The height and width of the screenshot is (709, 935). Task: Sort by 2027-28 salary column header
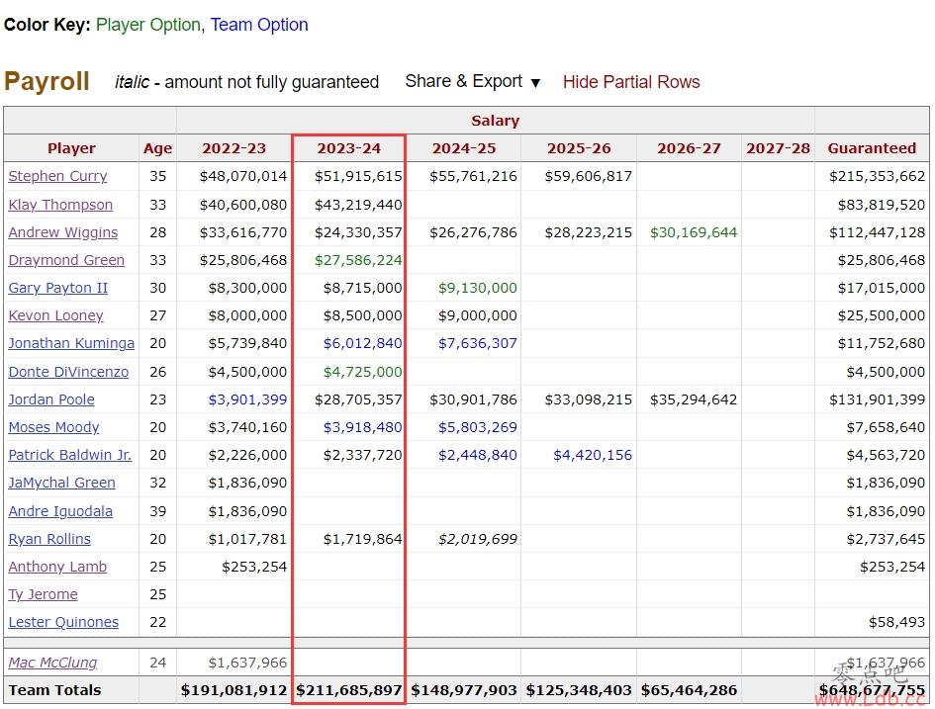coord(778,148)
